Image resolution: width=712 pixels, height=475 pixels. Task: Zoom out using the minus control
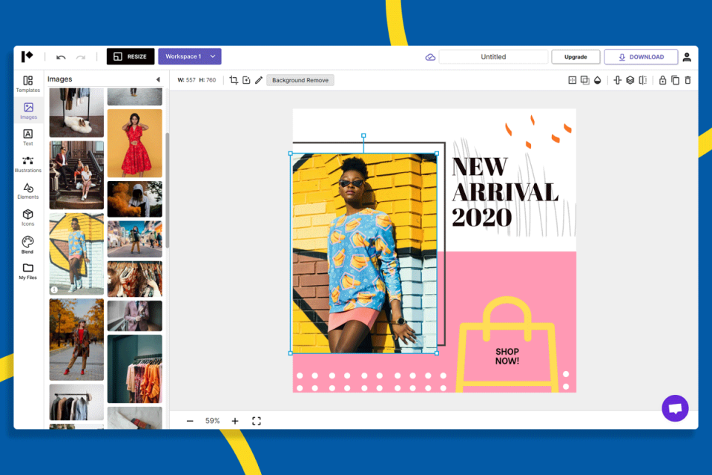[191, 421]
